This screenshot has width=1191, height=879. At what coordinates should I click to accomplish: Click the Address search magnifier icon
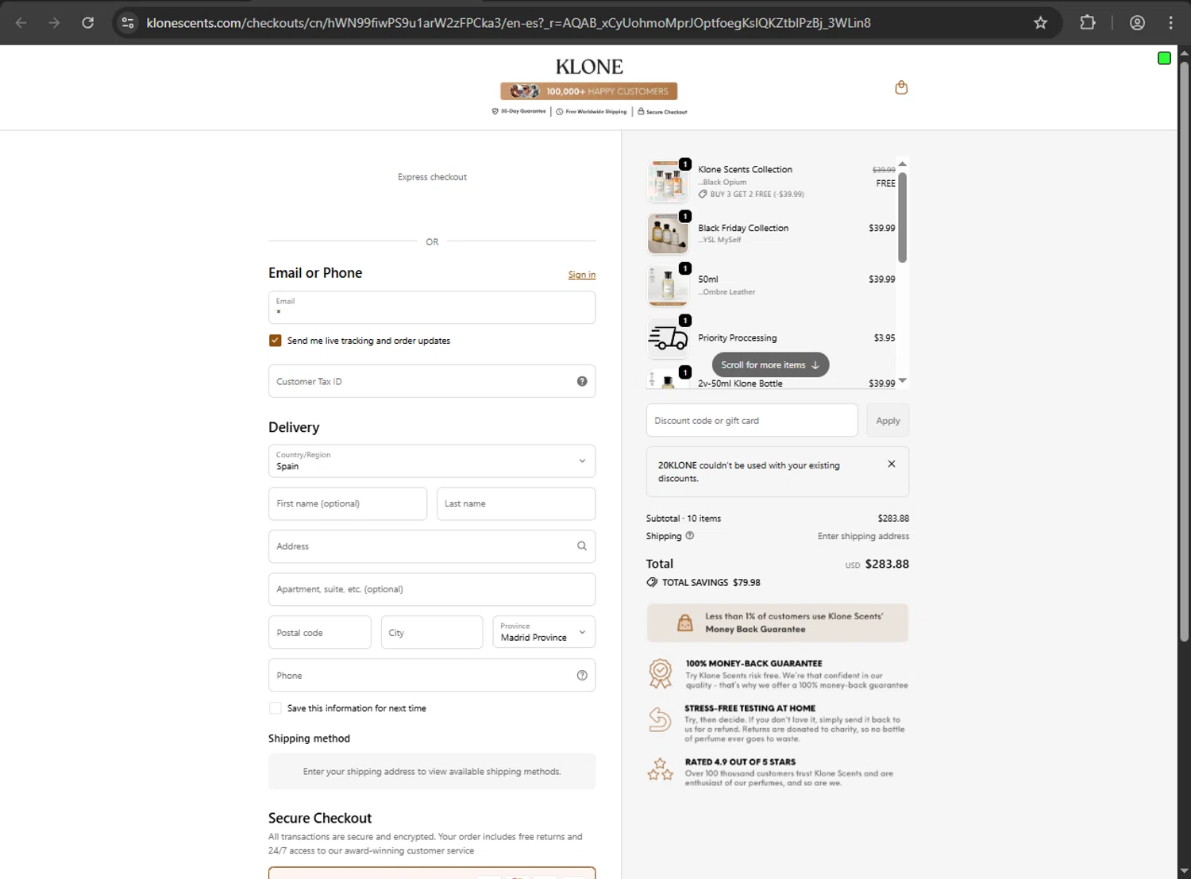(x=582, y=546)
